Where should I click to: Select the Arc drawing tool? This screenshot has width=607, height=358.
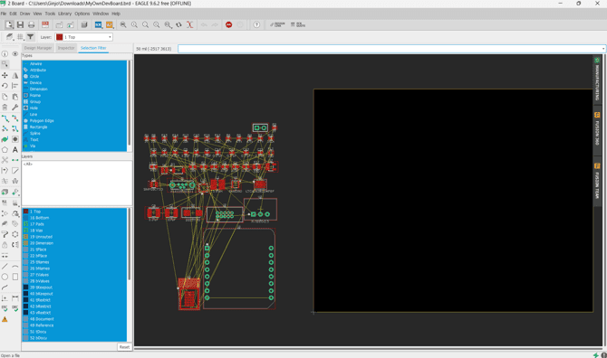coord(15,267)
